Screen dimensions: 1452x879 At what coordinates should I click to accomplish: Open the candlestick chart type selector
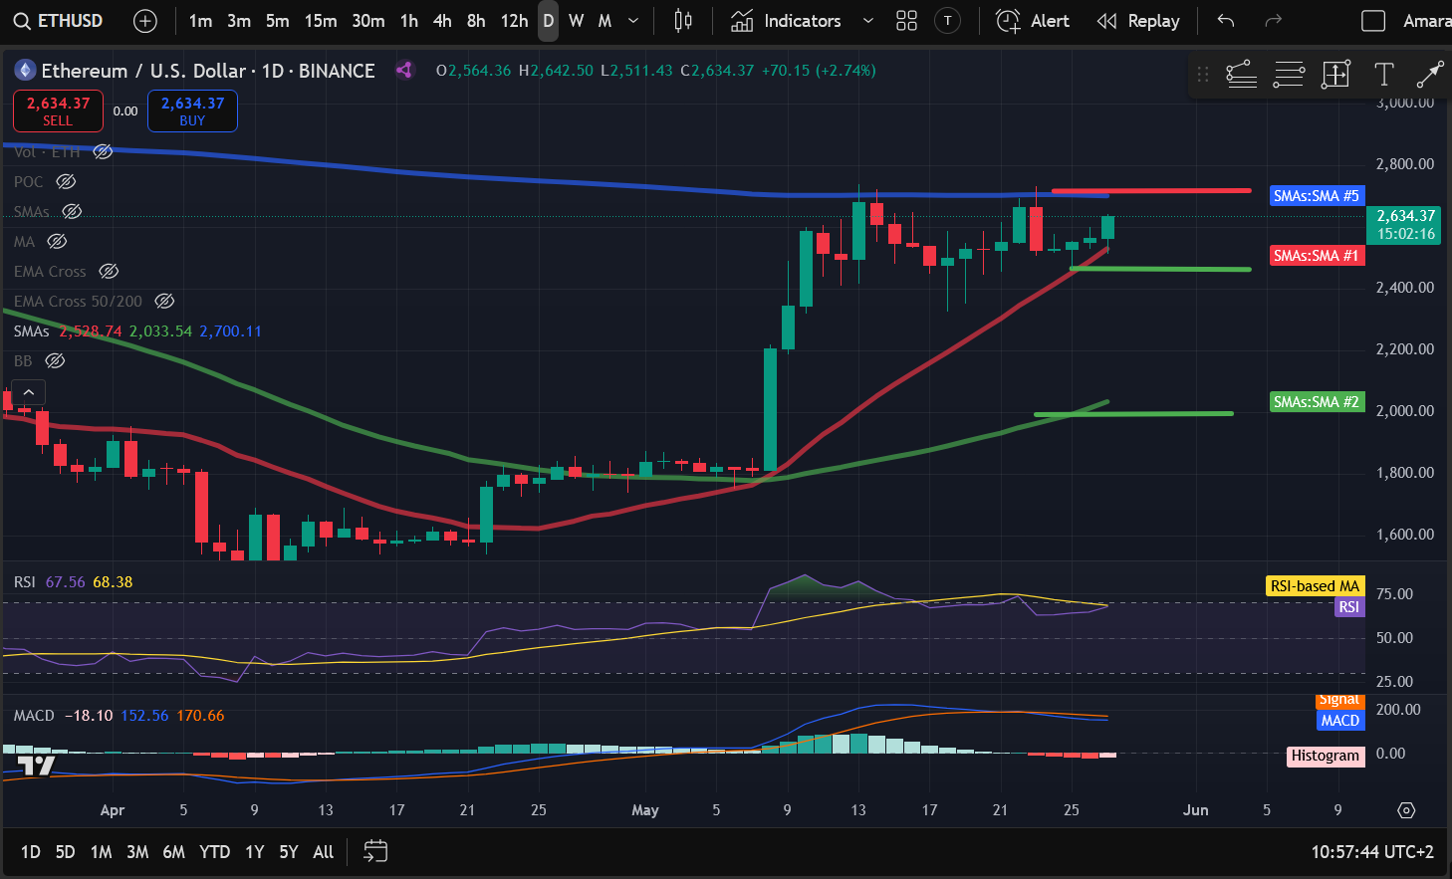click(x=683, y=21)
